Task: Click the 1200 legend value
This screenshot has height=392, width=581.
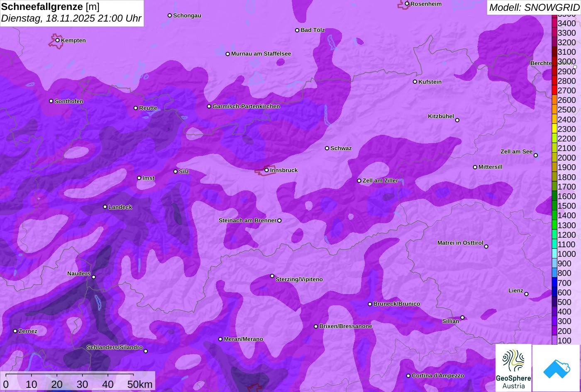Action: (x=567, y=234)
